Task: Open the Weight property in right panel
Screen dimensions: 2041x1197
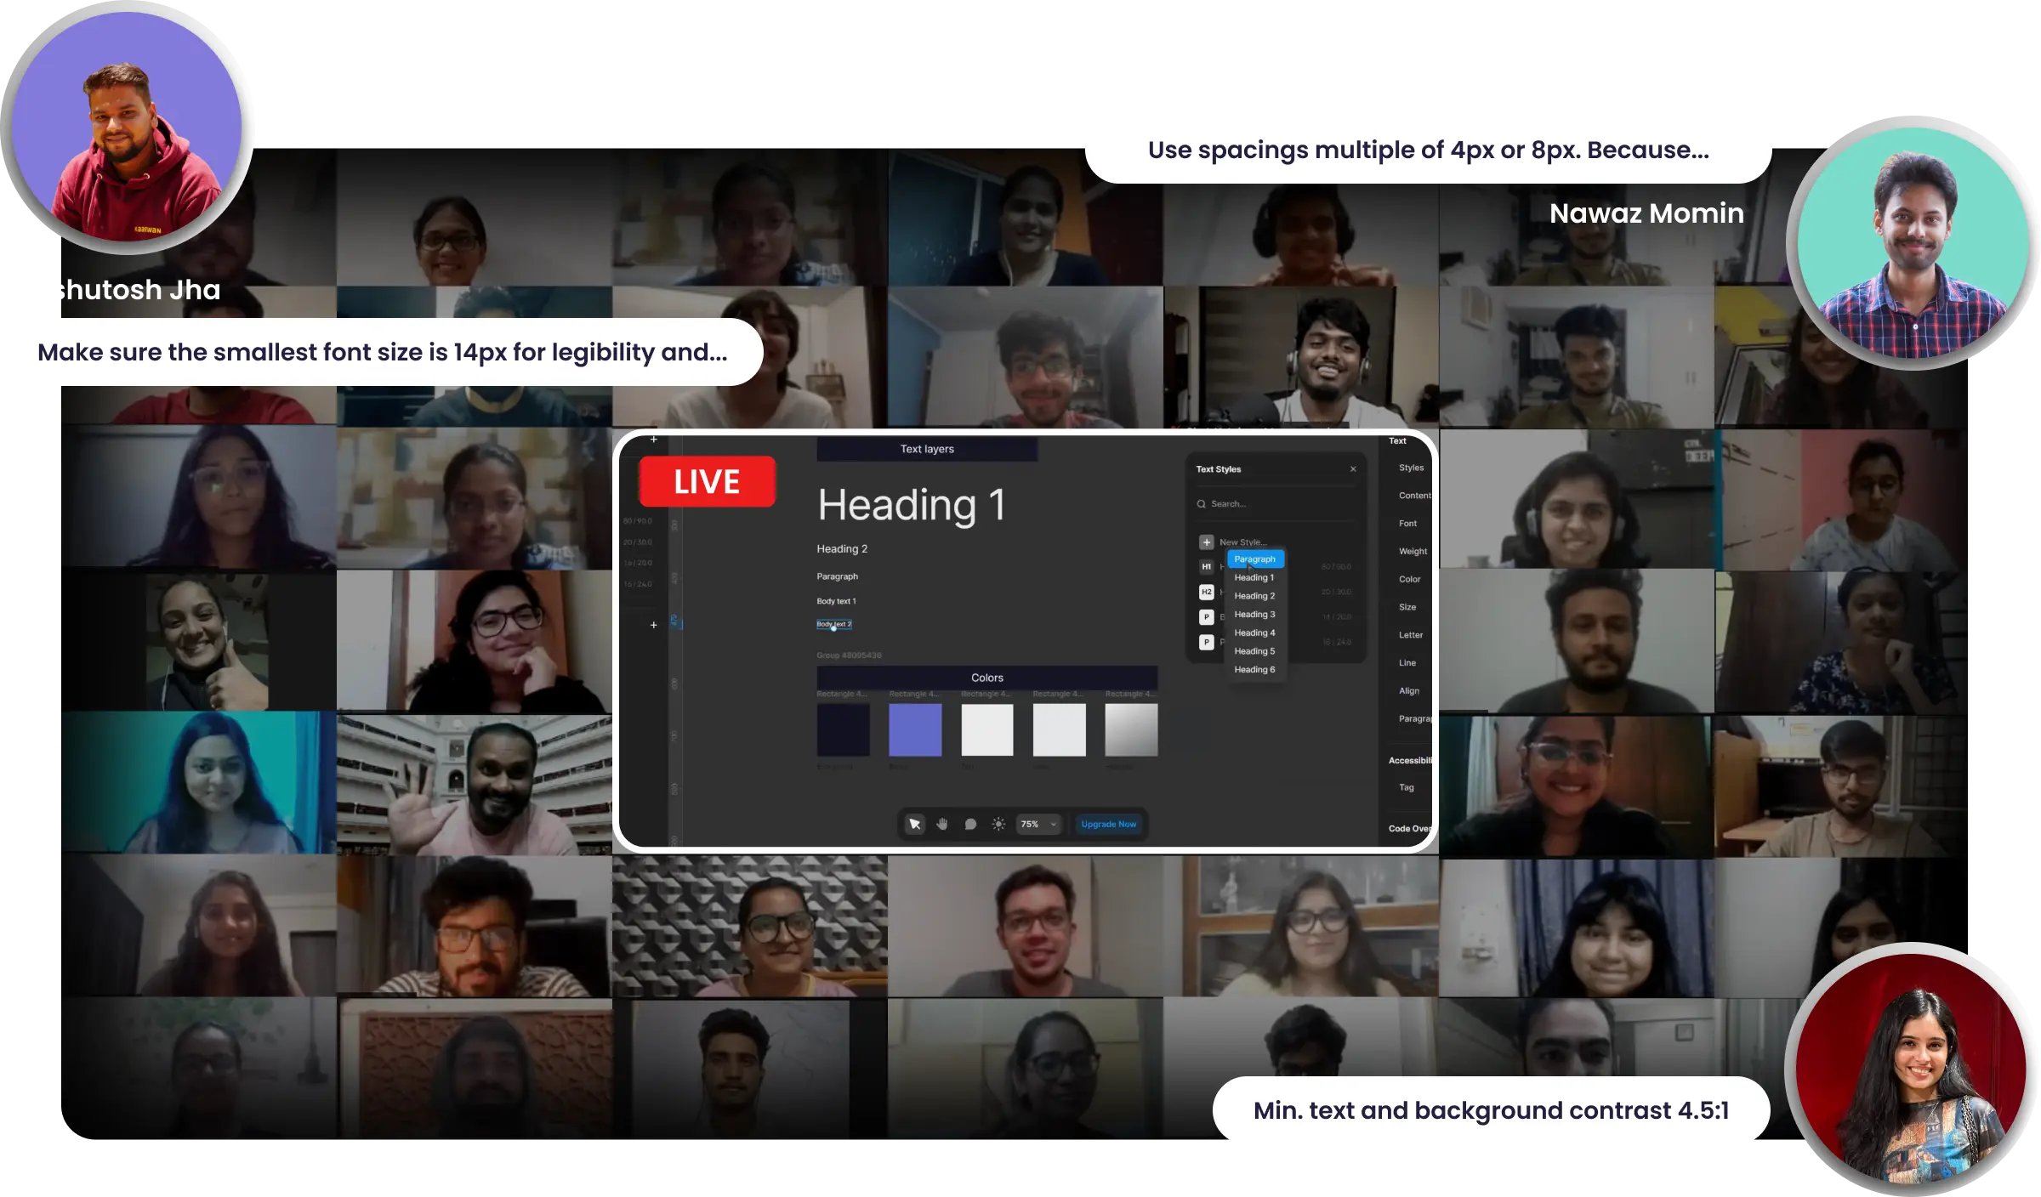Action: (1413, 552)
